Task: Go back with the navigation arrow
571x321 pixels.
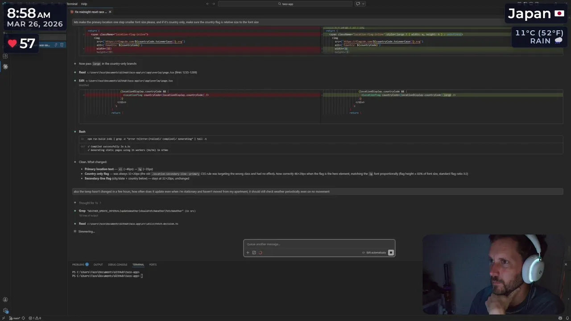Action: tap(207, 4)
